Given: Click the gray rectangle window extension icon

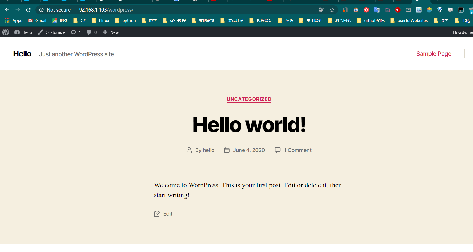Looking at the screenshot, I should 408,10.
